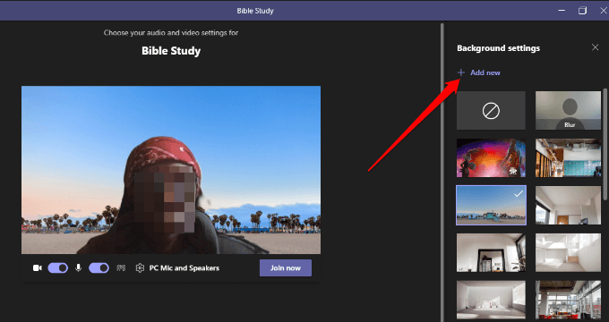Click the microphone icon
609x322 pixels.
click(79, 267)
